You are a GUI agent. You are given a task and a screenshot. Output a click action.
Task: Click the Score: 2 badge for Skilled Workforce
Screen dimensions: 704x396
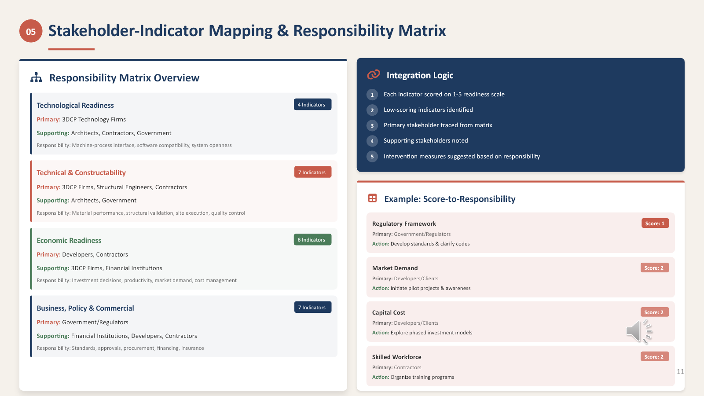655,356
